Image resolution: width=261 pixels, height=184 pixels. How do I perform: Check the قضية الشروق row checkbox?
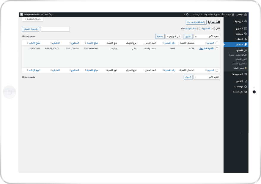[x=217, y=49]
